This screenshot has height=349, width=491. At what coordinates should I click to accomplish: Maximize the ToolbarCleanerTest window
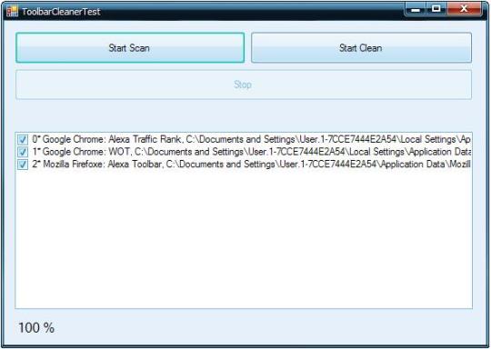coord(436,9)
